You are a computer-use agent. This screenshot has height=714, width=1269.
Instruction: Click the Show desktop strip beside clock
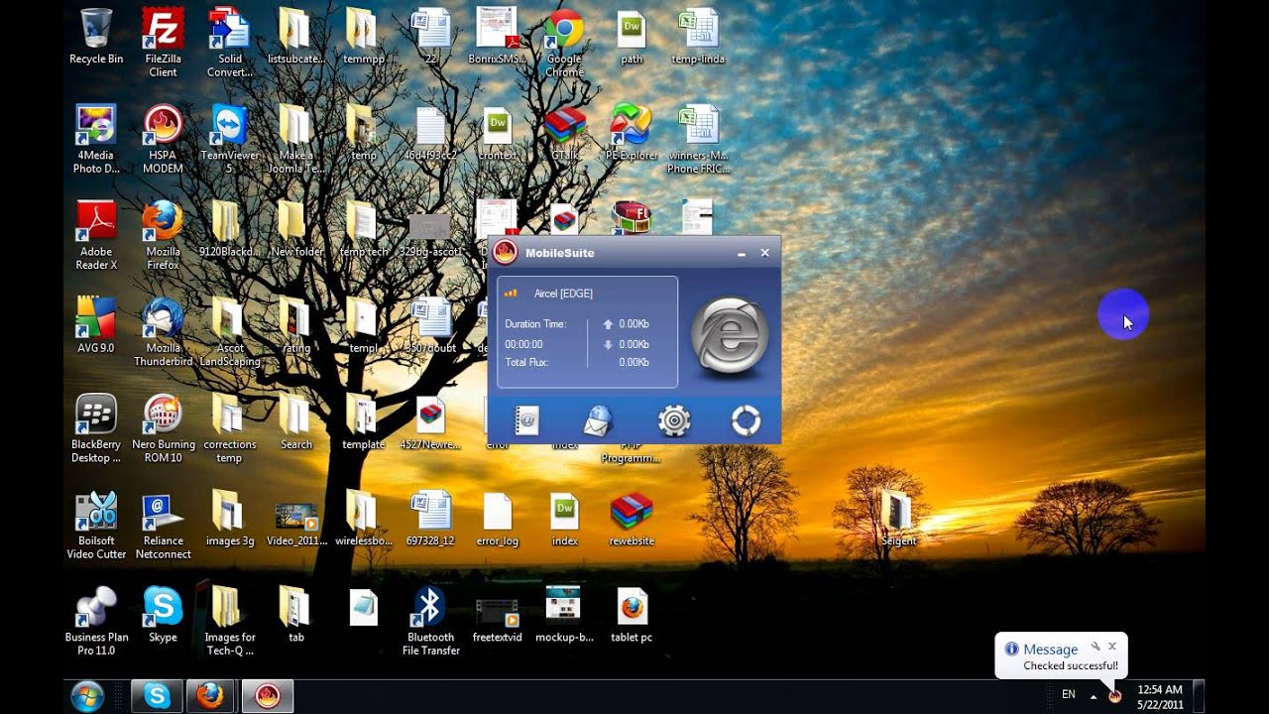[x=1199, y=696]
